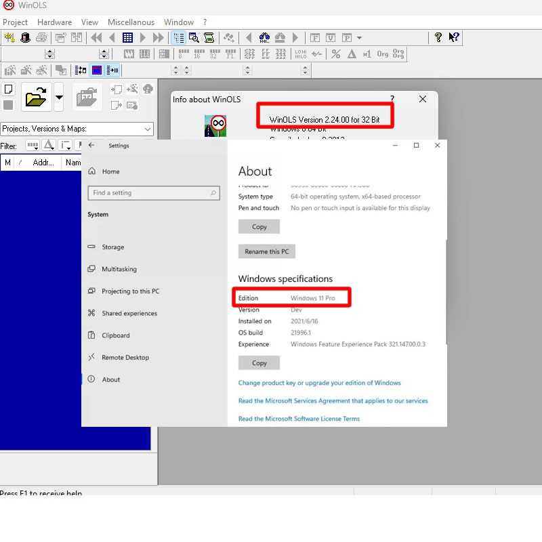Open Change product key or upgrade link
This screenshot has width=542, height=542.
coord(319,383)
